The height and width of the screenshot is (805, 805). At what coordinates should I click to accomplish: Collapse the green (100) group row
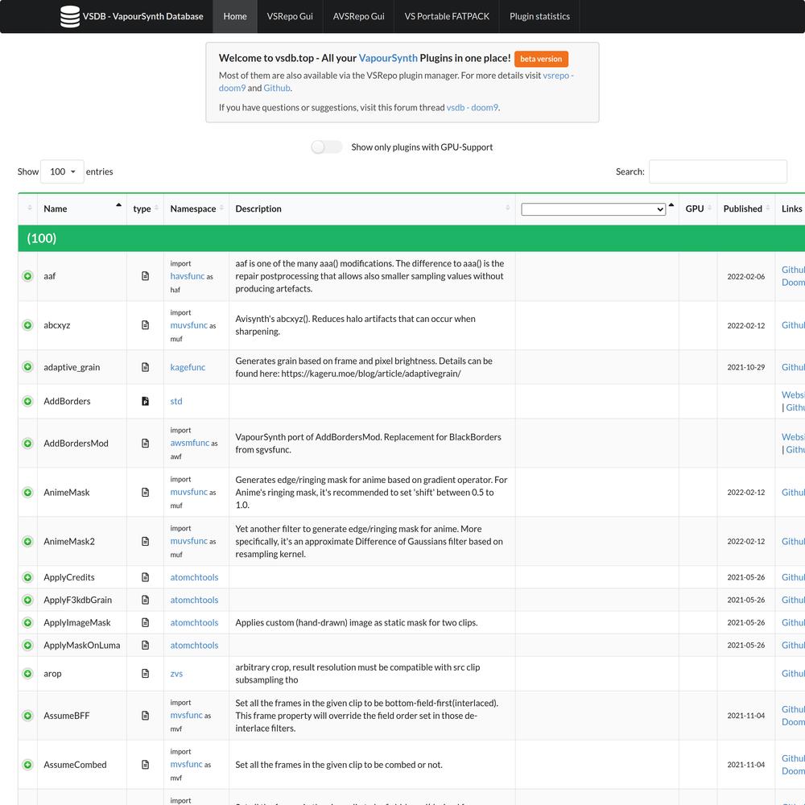[411, 239]
